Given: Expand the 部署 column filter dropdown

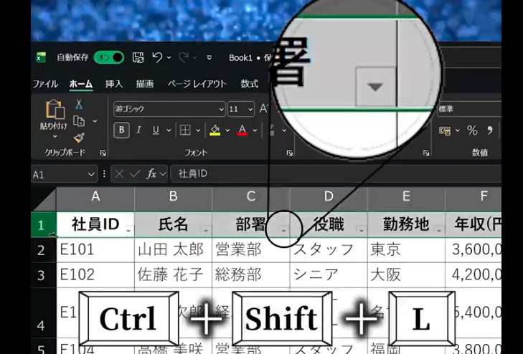Looking at the screenshot, I should [x=284, y=230].
